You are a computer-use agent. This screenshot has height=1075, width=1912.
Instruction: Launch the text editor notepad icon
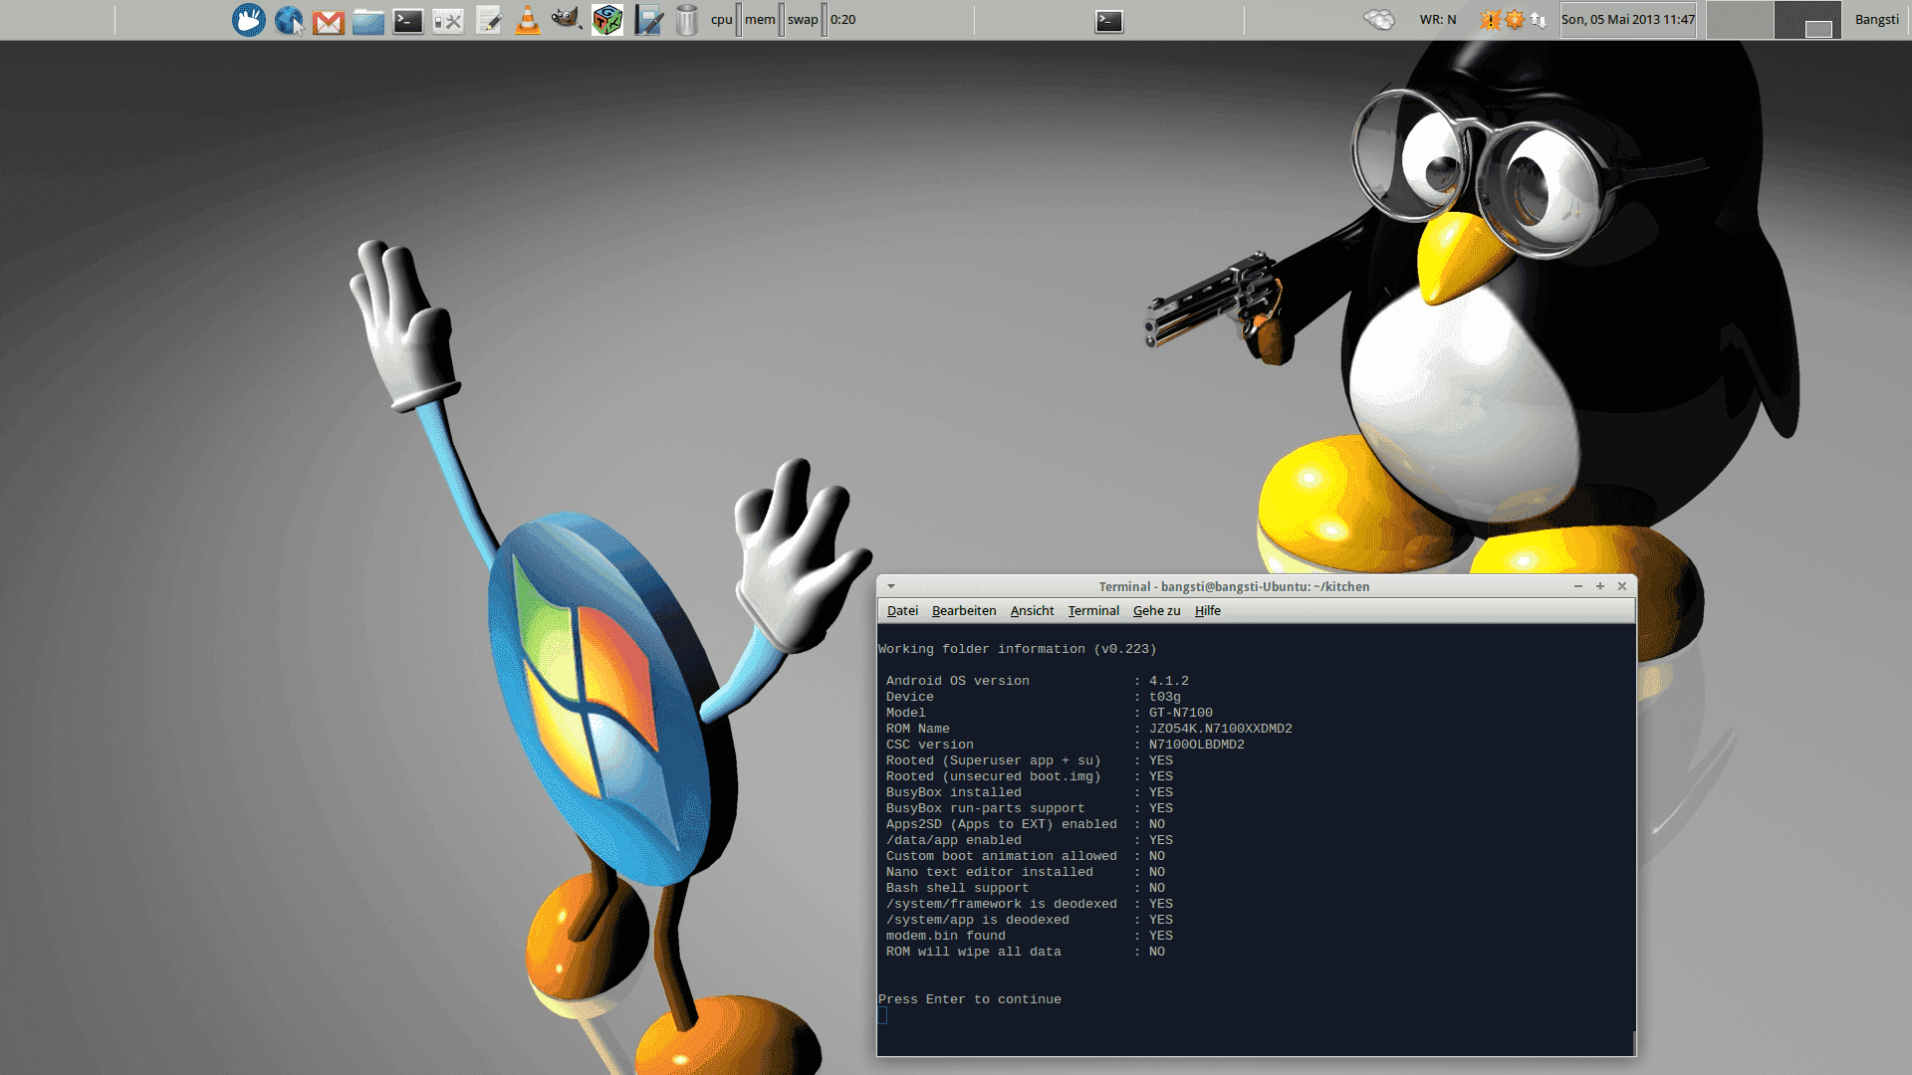pyautogui.click(x=488, y=21)
